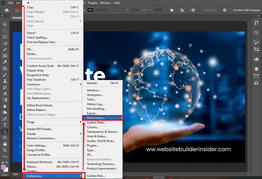The image size is (262, 179).
Task: Toggle the width-height link icon
Action: click(x=144, y=10)
